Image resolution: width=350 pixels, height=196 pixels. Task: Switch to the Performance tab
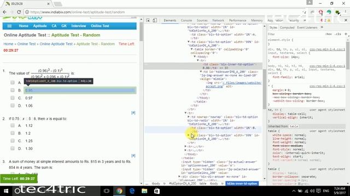pyautogui.click(x=237, y=21)
